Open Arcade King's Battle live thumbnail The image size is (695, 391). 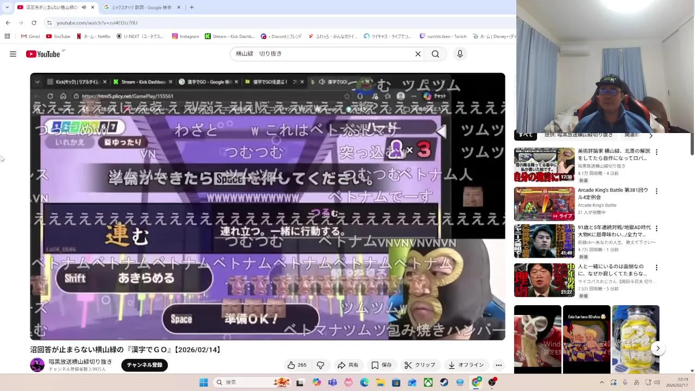tap(544, 204)
